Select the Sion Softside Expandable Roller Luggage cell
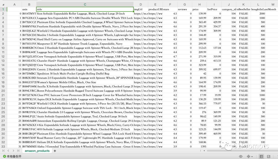The height and width of the screenshot is (159, 278). point(85,14)
